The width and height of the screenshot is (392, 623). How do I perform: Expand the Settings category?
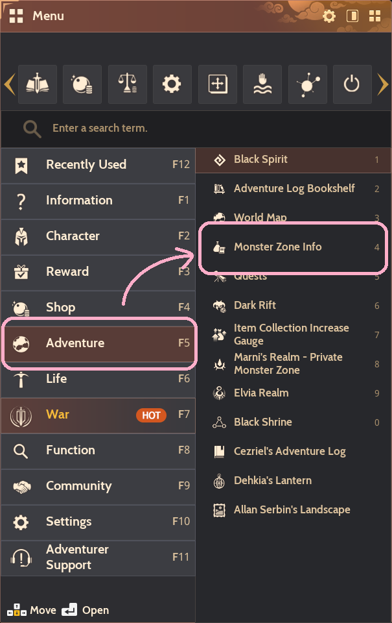(97, 522)
